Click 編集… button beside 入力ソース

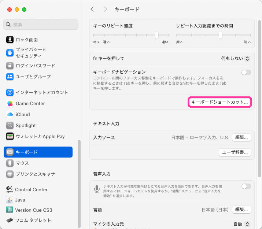[242, 137]
